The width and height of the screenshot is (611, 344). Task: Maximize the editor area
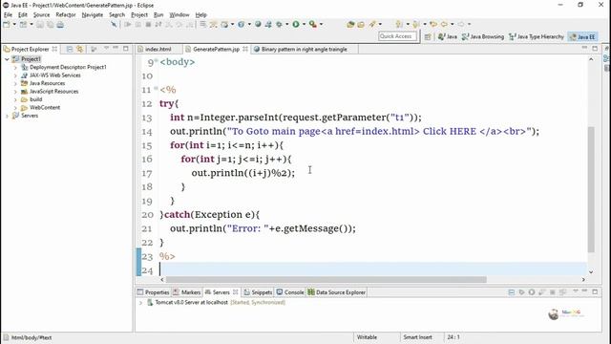(595, 49)
